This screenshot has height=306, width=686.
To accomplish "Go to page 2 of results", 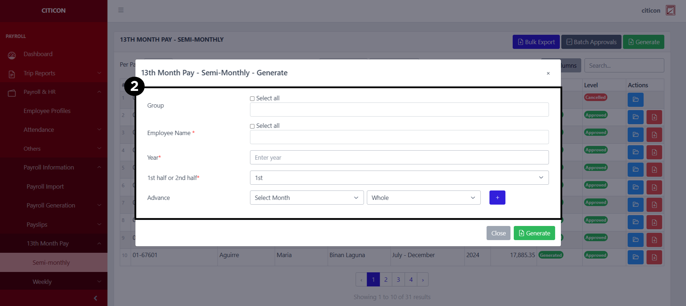I will click(386, 280).
